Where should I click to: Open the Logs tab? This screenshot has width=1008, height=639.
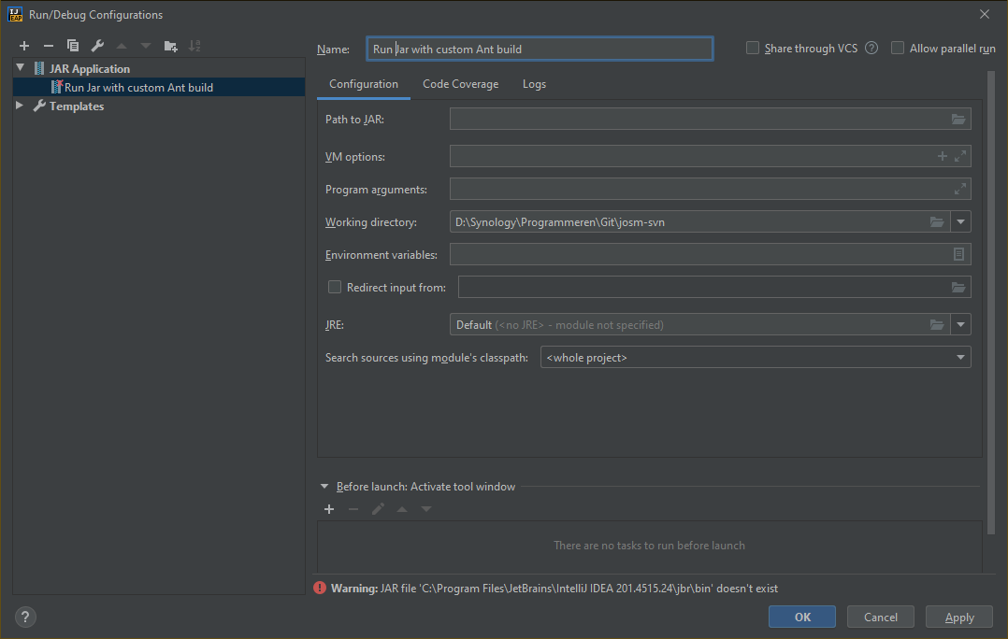click(534, 84)
